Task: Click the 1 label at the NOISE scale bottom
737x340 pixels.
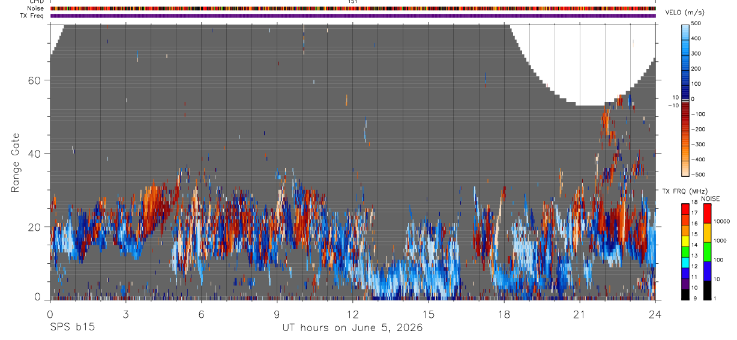Action: tap(715, 298)
